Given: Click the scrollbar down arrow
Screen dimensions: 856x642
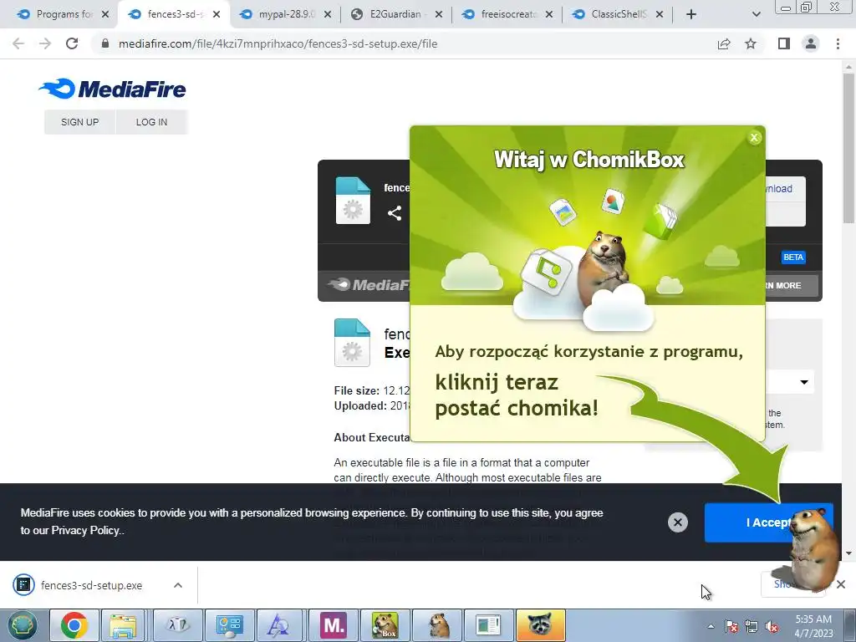Looking at the screenshot, I should [848, 553].
